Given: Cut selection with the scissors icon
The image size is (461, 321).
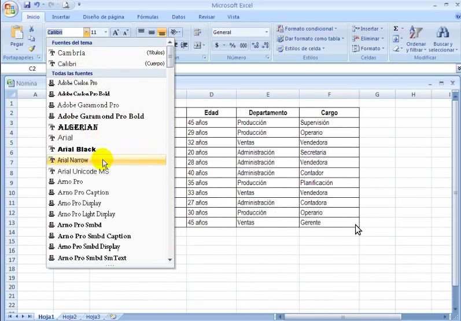Looking at the screenshot, I should tap(31, 29).
